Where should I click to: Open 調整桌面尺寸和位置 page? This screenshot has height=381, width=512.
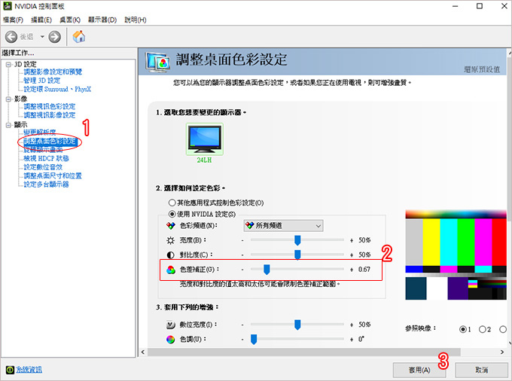tap(53, 176)
